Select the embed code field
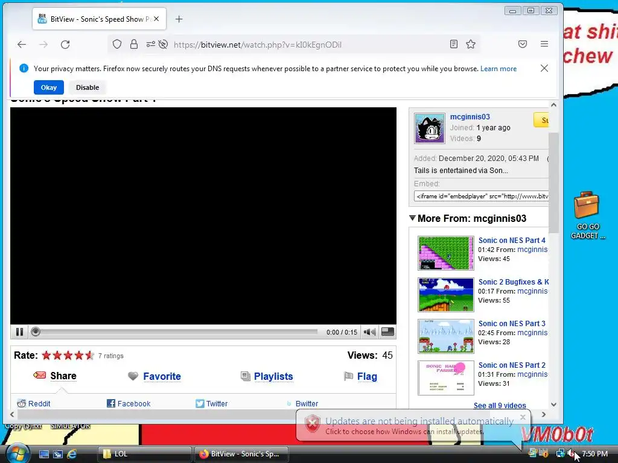 coord(481,196)
